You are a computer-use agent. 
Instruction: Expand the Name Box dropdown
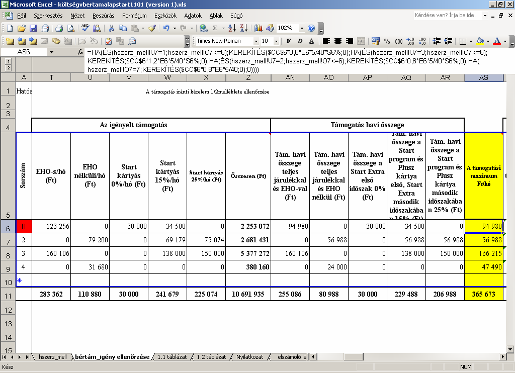(51, 52)
